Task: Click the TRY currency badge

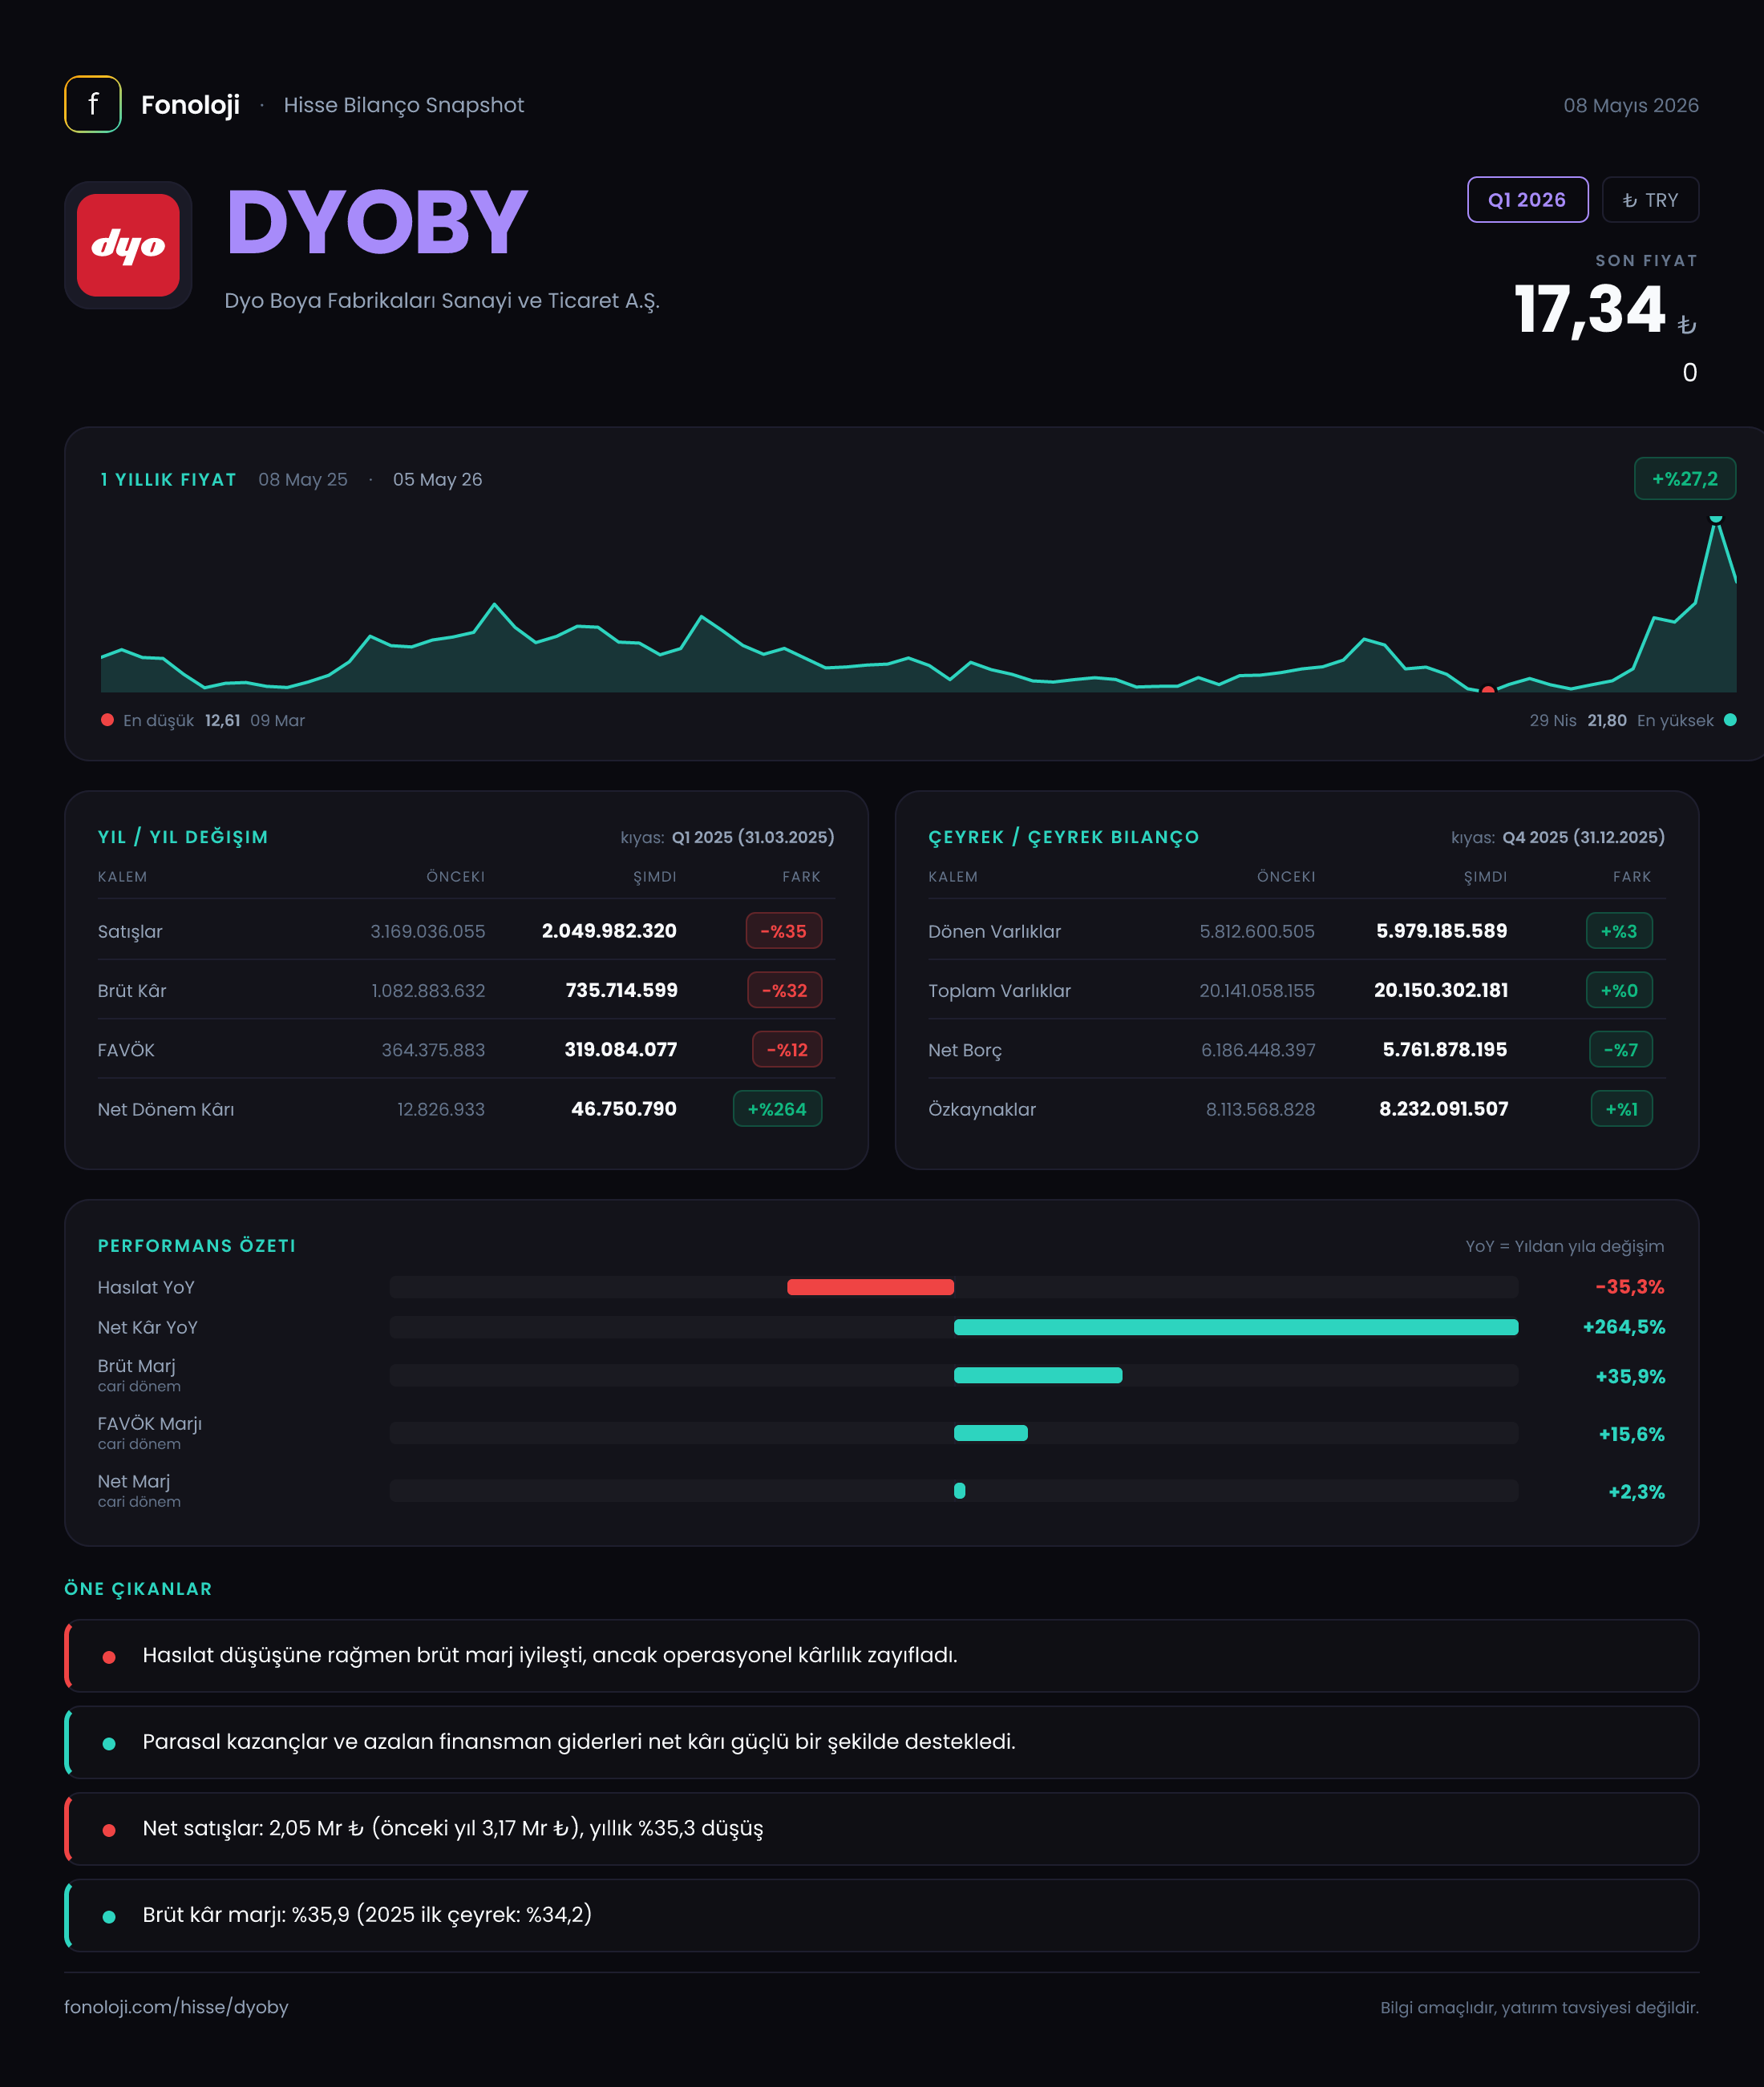Action: 1650,200
